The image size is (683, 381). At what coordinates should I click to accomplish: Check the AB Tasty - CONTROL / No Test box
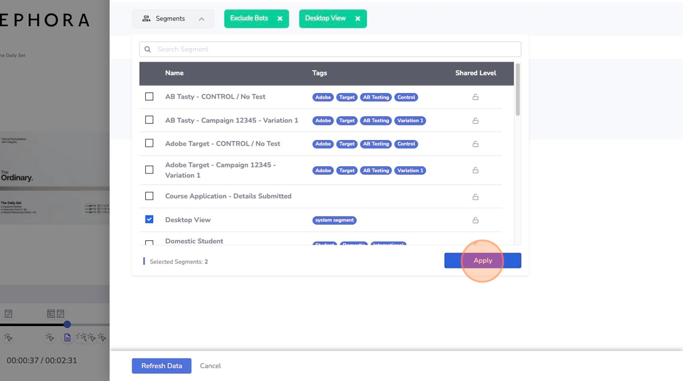click(149, 97)
